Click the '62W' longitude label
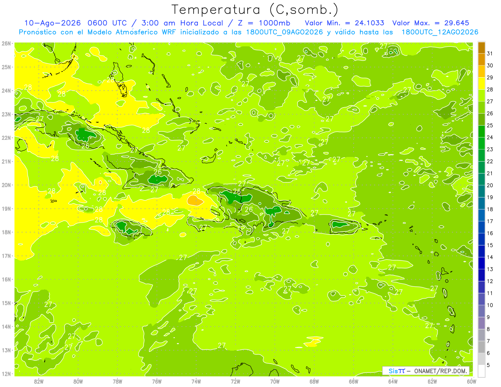Viewport: 501px width, 387px height. 433,381
